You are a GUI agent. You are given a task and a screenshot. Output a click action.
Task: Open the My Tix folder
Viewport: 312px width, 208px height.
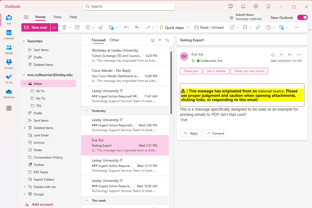pyautogui.click(x=41, y=98)
